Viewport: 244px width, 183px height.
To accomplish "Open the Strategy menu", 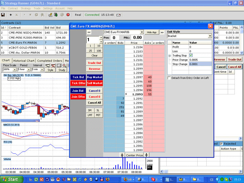I will pos(25,8).
